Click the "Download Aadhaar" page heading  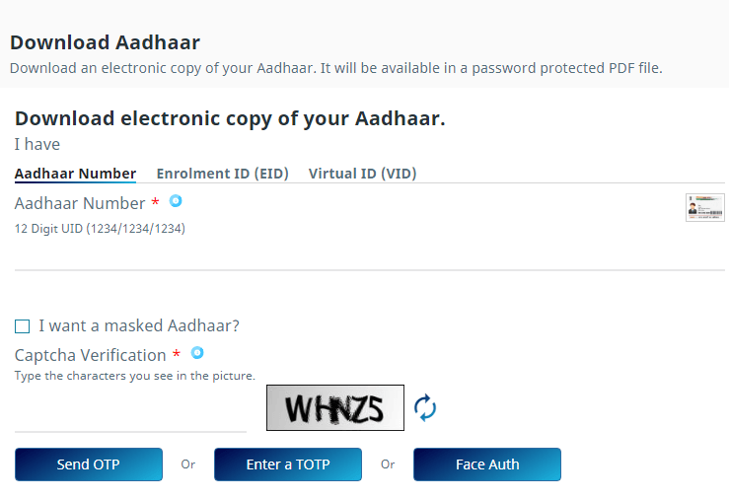coord(105,42)
